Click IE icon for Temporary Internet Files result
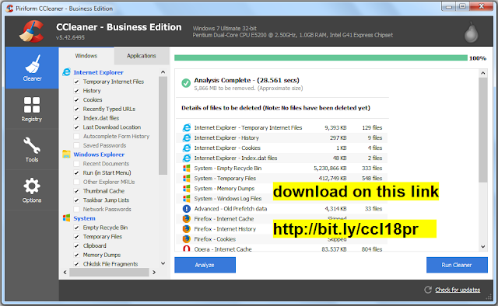 pyautogui.click(x=187, y=127)
